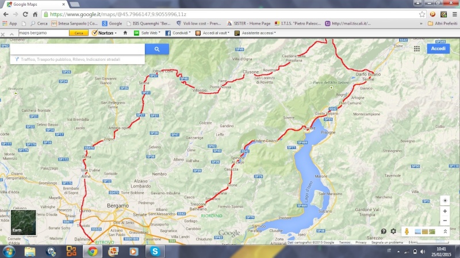
Task: Expand the imagery strip double-chevron
Action: pos(445,232)
